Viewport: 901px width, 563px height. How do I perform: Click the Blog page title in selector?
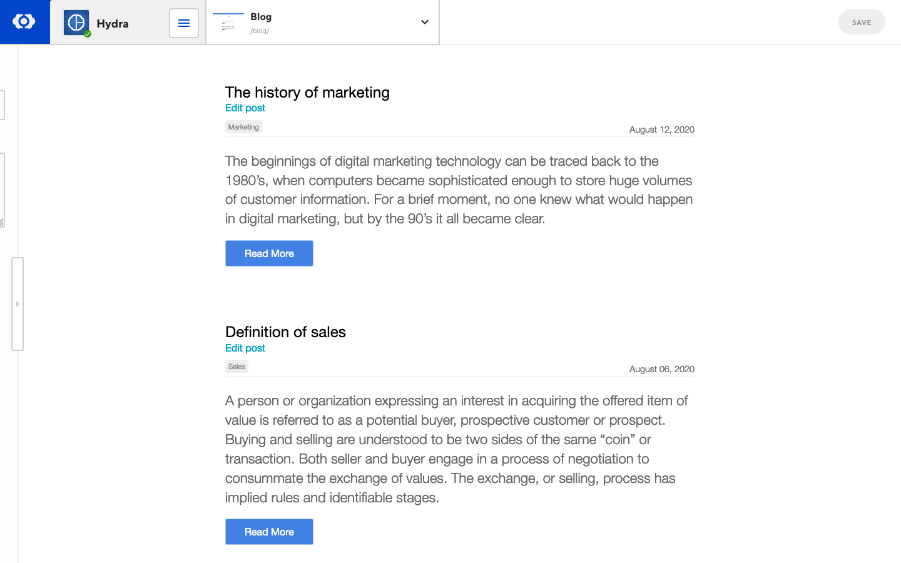pos(261,17)
